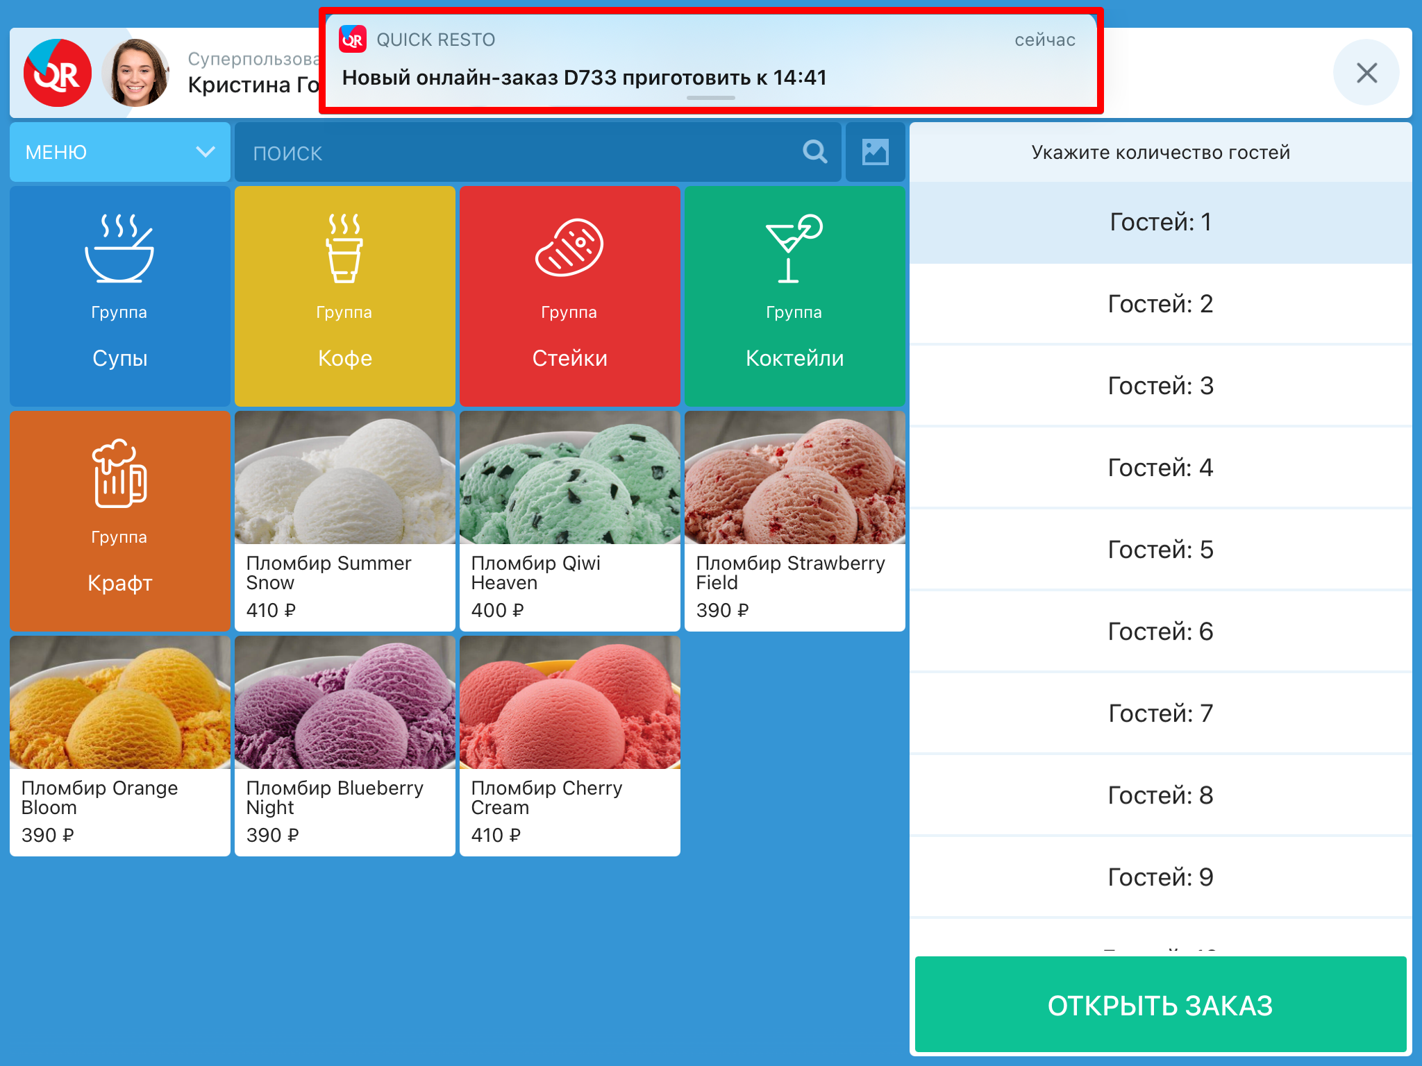This screenshot has width=1422, height=1066.
Task: Open the Коктейли cocktail glass group
Action: [x=794, y=295]
